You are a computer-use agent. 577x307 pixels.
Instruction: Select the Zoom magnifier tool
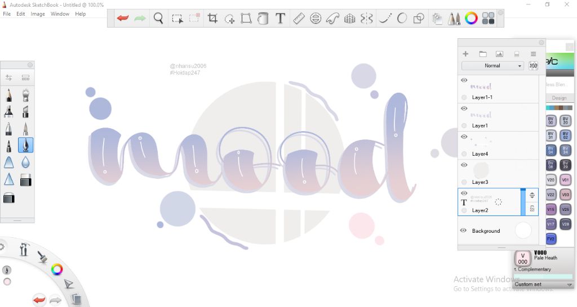pos(158,18)
